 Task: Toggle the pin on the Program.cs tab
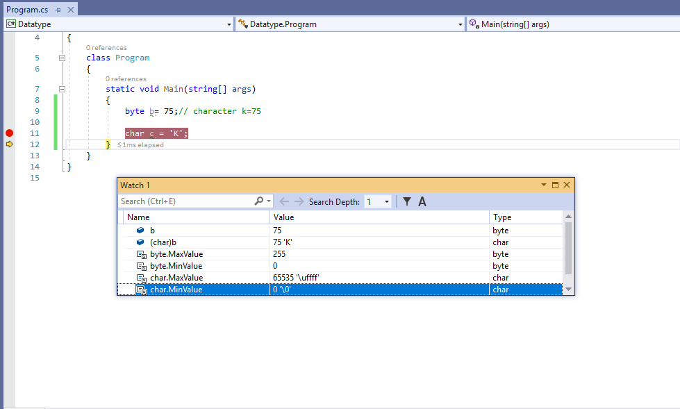click(58, 10)
